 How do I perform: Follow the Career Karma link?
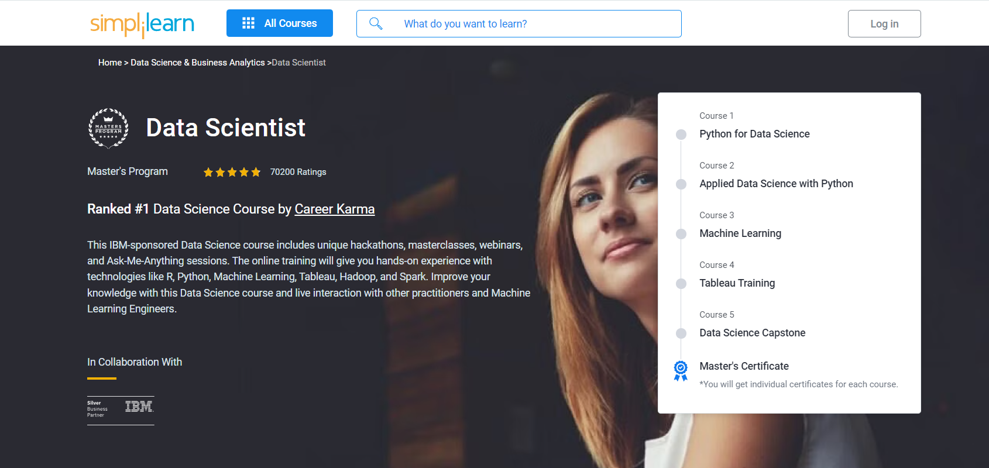pos(334,209)
